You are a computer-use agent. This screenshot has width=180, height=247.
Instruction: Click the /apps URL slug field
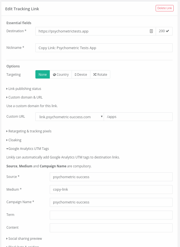[x=138, y=117]
